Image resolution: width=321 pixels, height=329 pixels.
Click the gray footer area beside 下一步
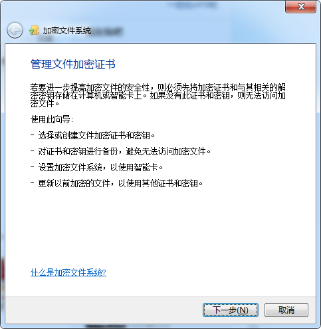(x=104, y=310)
